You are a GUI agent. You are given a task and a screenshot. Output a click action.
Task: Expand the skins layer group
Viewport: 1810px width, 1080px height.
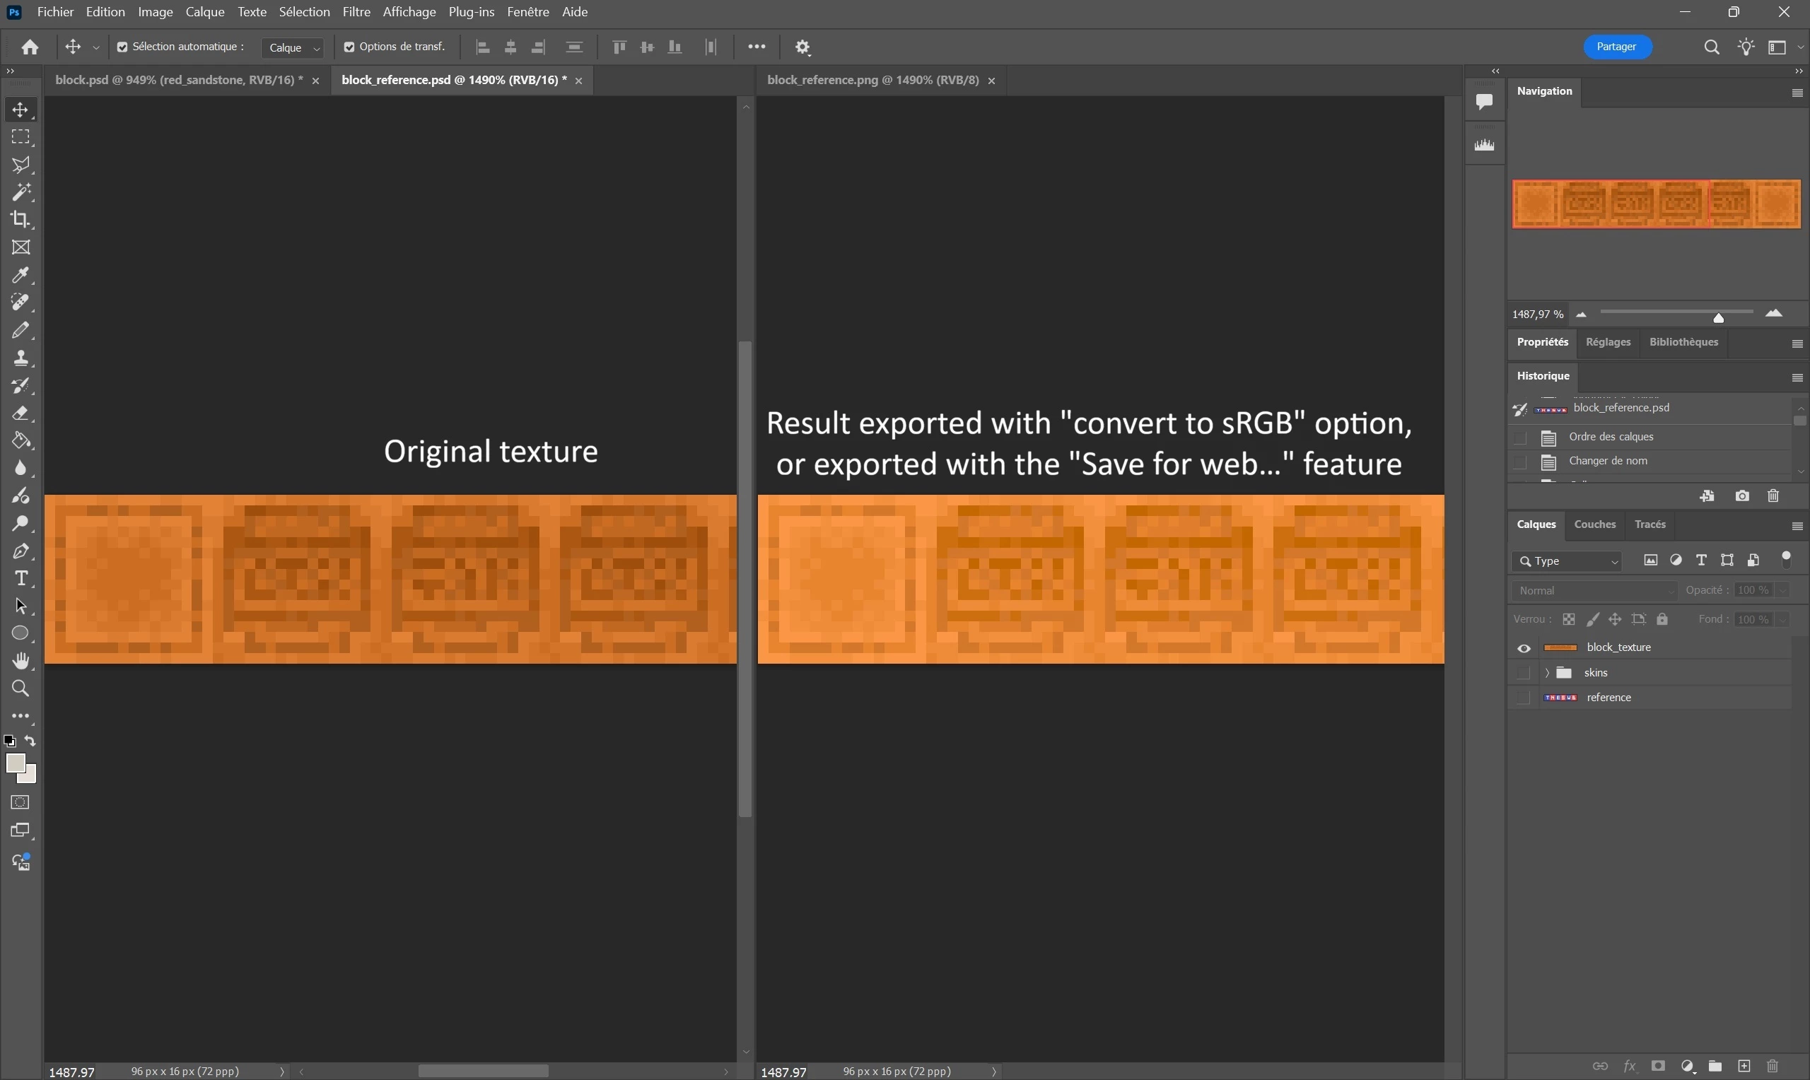tap(1546, 673)
